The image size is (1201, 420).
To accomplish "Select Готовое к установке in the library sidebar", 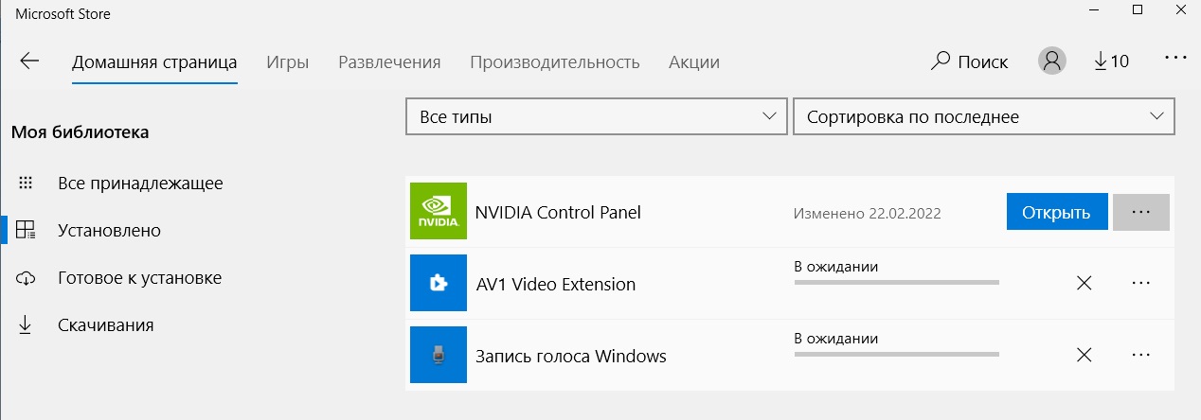I will [139, 278].
